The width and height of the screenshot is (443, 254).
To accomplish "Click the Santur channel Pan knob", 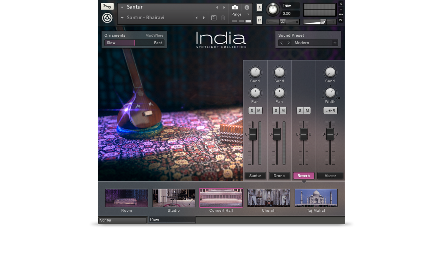I will (x=255, y=93).
